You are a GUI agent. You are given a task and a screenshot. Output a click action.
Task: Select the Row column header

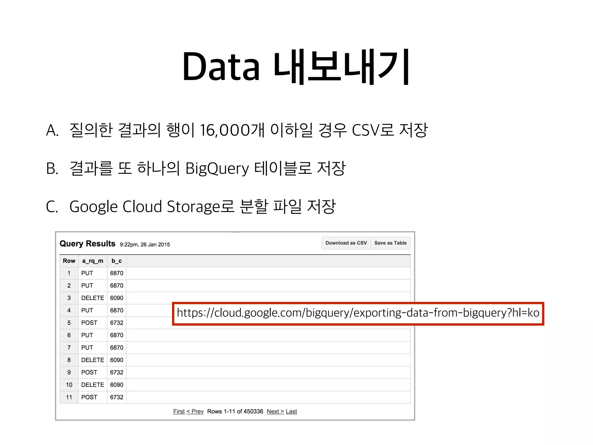pyautogui.click(x=69, y=261)
